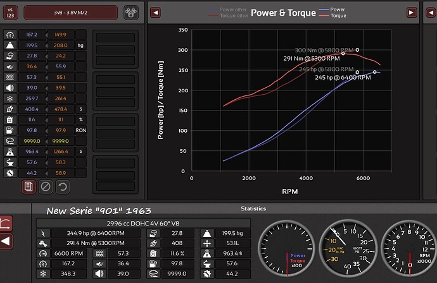The width and height of the screenshot is (437, 283).
Task: Click the 245 hp @ 6400 RPM peak marker
Action: (x=375, y=72)
